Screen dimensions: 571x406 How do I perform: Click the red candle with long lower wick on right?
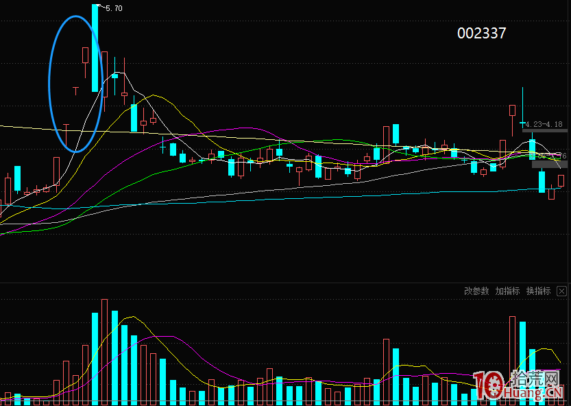coord(512,110)
